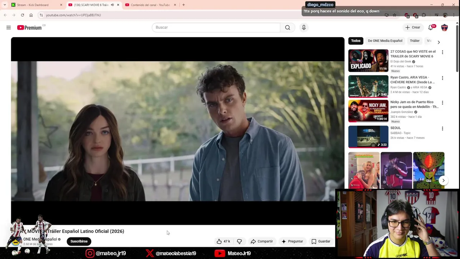This screenshot has width=460, height=259.
Task: Bookmark this page with star icon
Action: [394, 15]
